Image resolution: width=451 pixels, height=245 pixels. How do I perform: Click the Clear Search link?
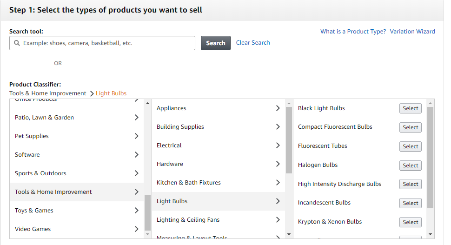(253, 43)
